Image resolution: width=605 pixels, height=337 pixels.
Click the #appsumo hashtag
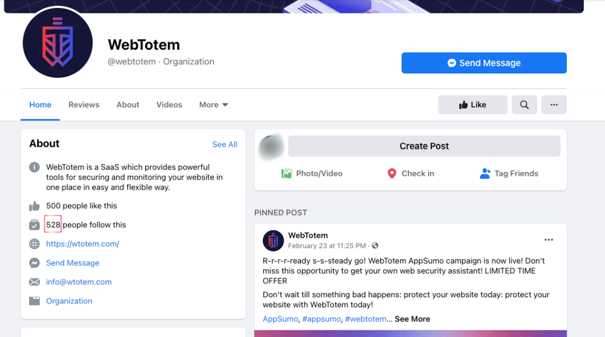coord(322,319)
